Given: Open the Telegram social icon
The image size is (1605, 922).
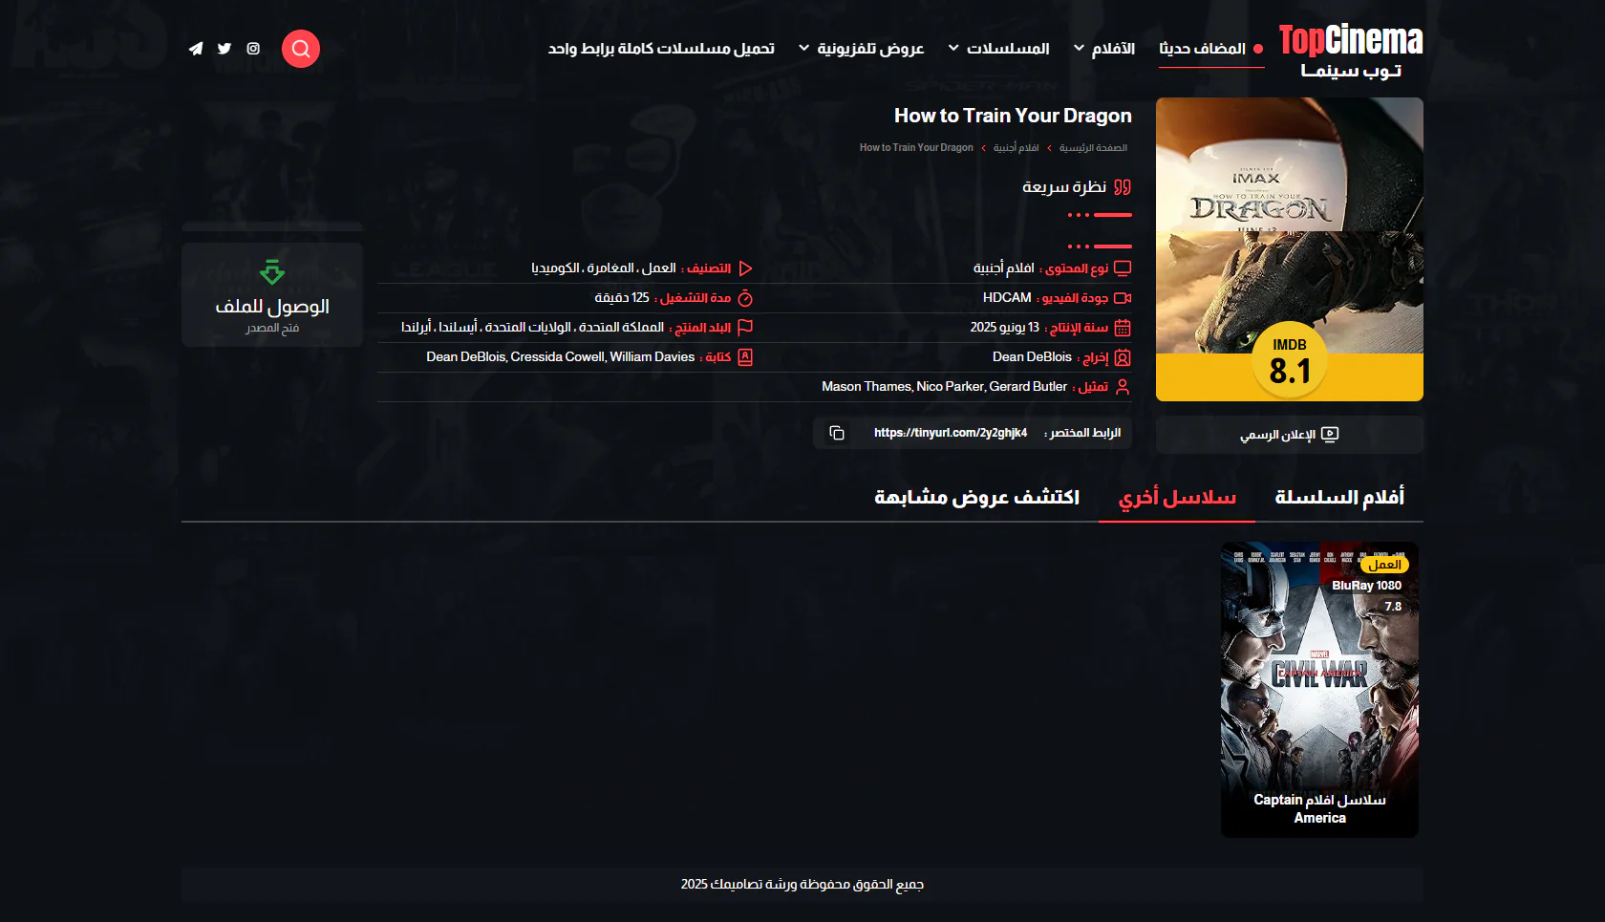Looking at the screenshot, I should coord(196,49).
